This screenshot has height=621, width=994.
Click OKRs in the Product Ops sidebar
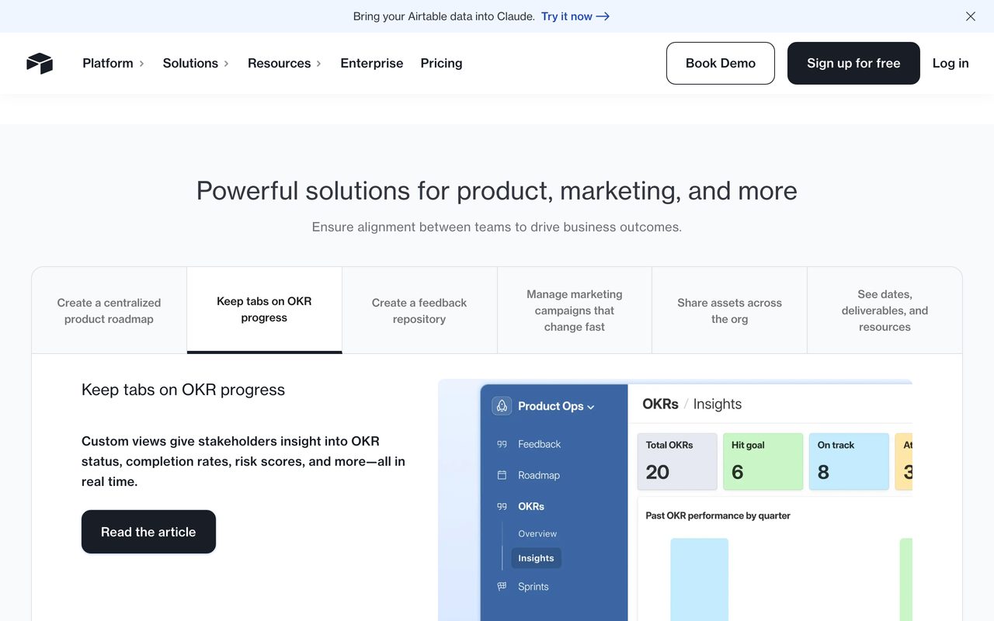(531, 506)
